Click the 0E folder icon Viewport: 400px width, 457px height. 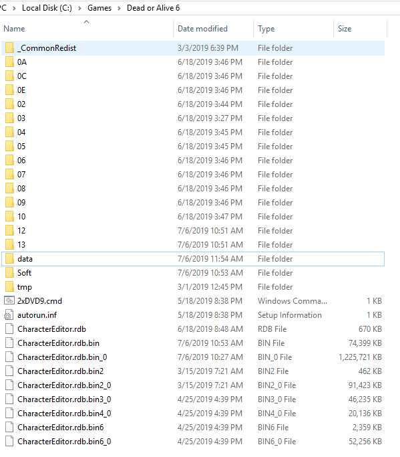(x=9, y=90)
